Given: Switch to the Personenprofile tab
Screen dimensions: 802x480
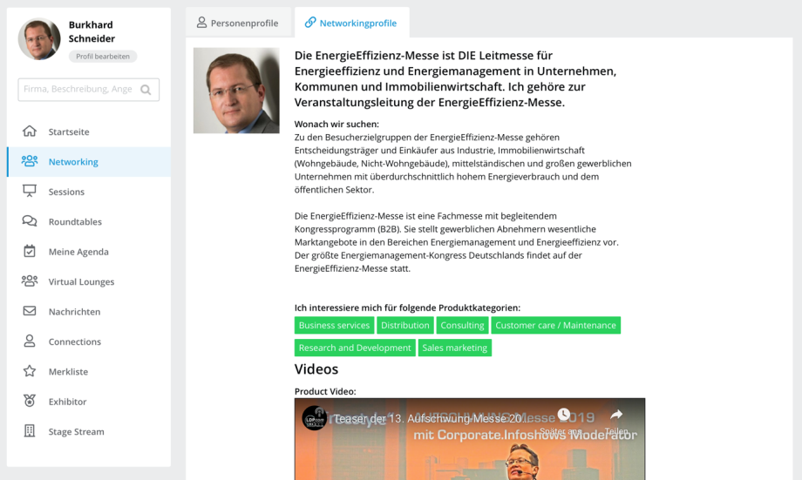Looking at the screenshot, I should tap(238, 23).
